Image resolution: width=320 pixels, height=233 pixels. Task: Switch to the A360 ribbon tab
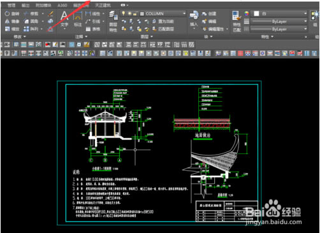(x=62, y=5)
